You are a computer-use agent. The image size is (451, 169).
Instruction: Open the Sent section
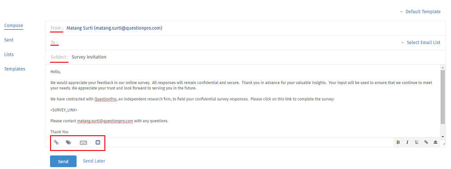coord(9,40)
